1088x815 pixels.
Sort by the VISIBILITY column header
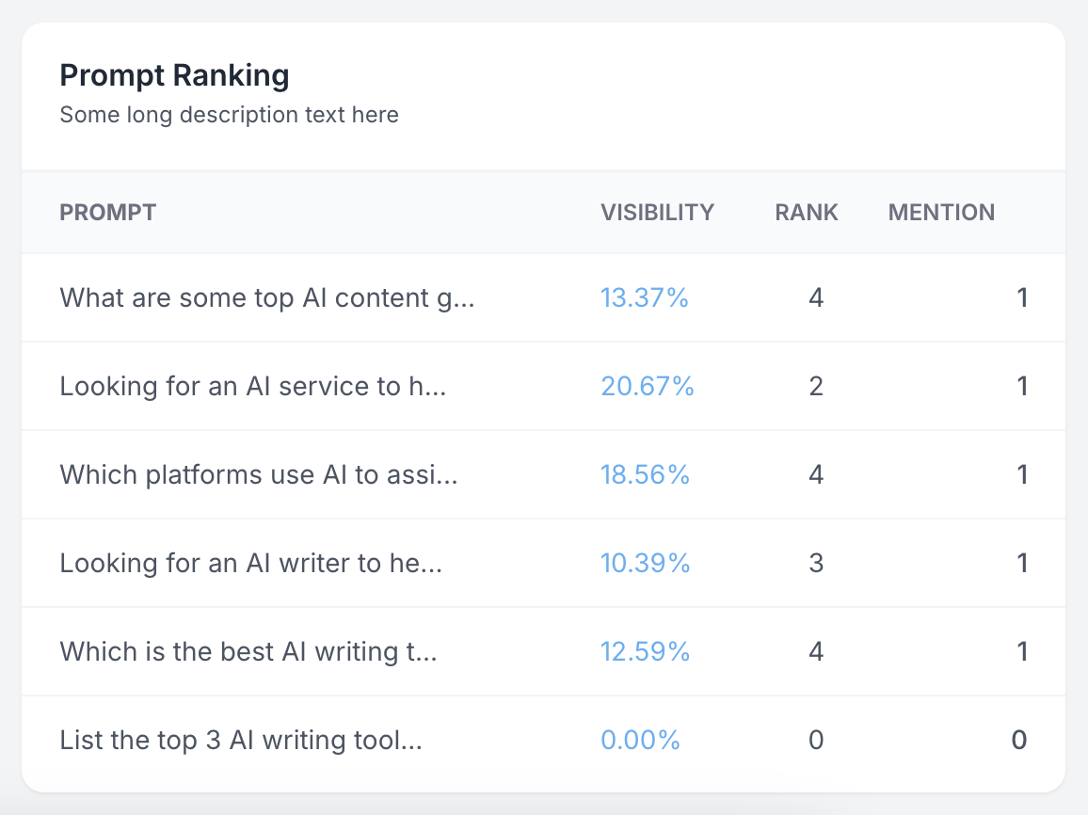(657, 213)
